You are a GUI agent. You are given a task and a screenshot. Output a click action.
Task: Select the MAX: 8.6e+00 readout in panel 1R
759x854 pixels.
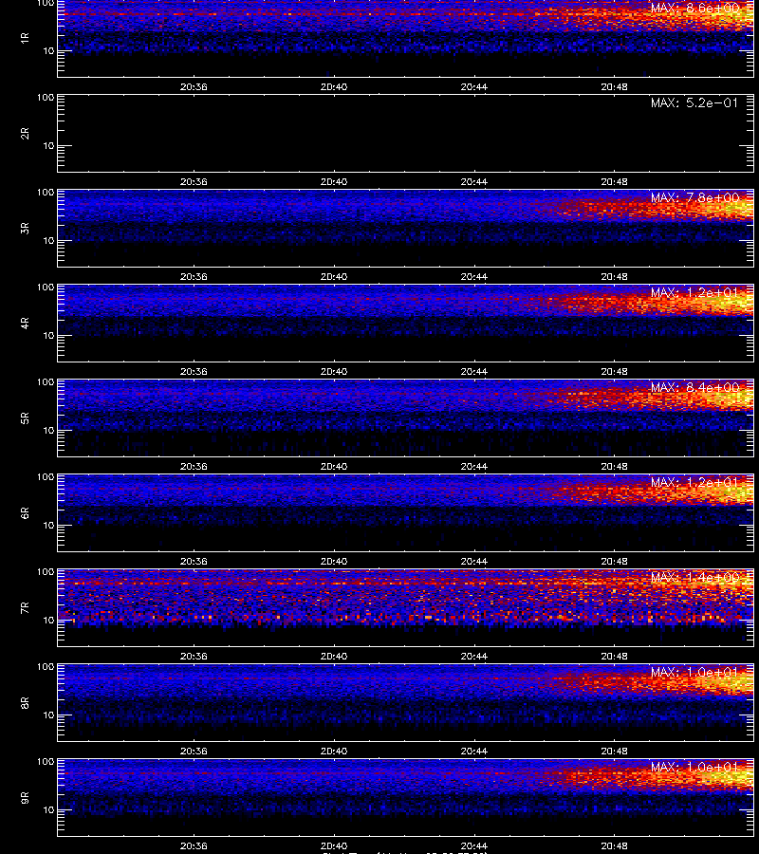click(x=694, y=9)
